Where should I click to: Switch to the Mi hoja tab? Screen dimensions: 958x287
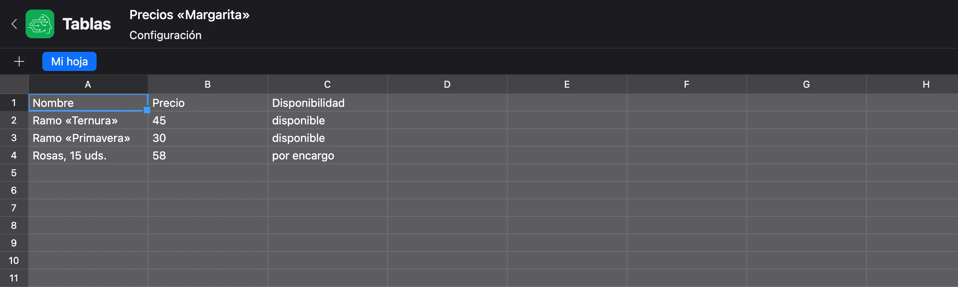[x=69, y=61]
